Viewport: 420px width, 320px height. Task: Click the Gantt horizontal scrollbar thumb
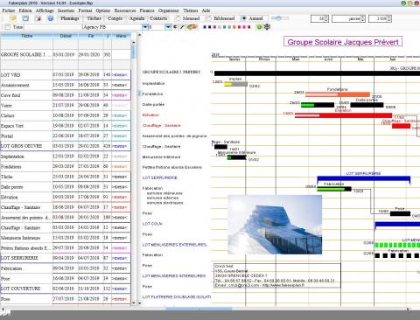(199, 309)
